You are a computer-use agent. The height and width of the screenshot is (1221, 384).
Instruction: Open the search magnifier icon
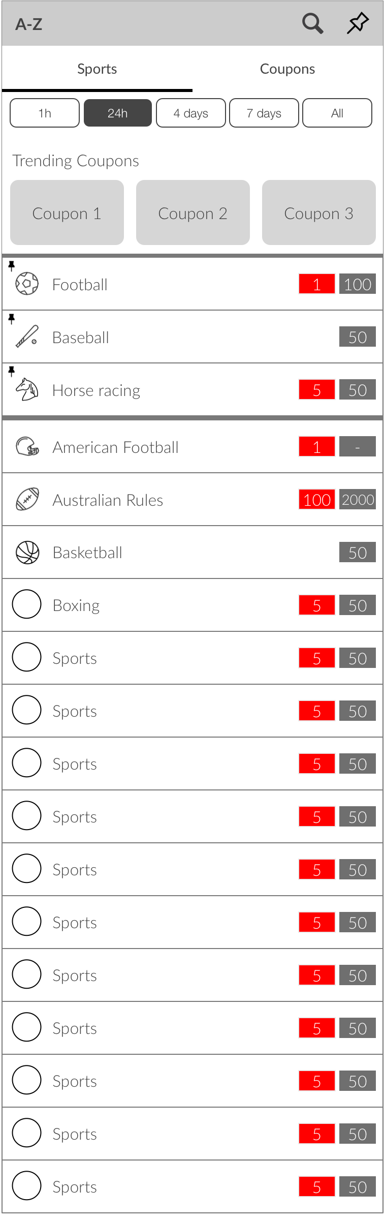[312, 23]
